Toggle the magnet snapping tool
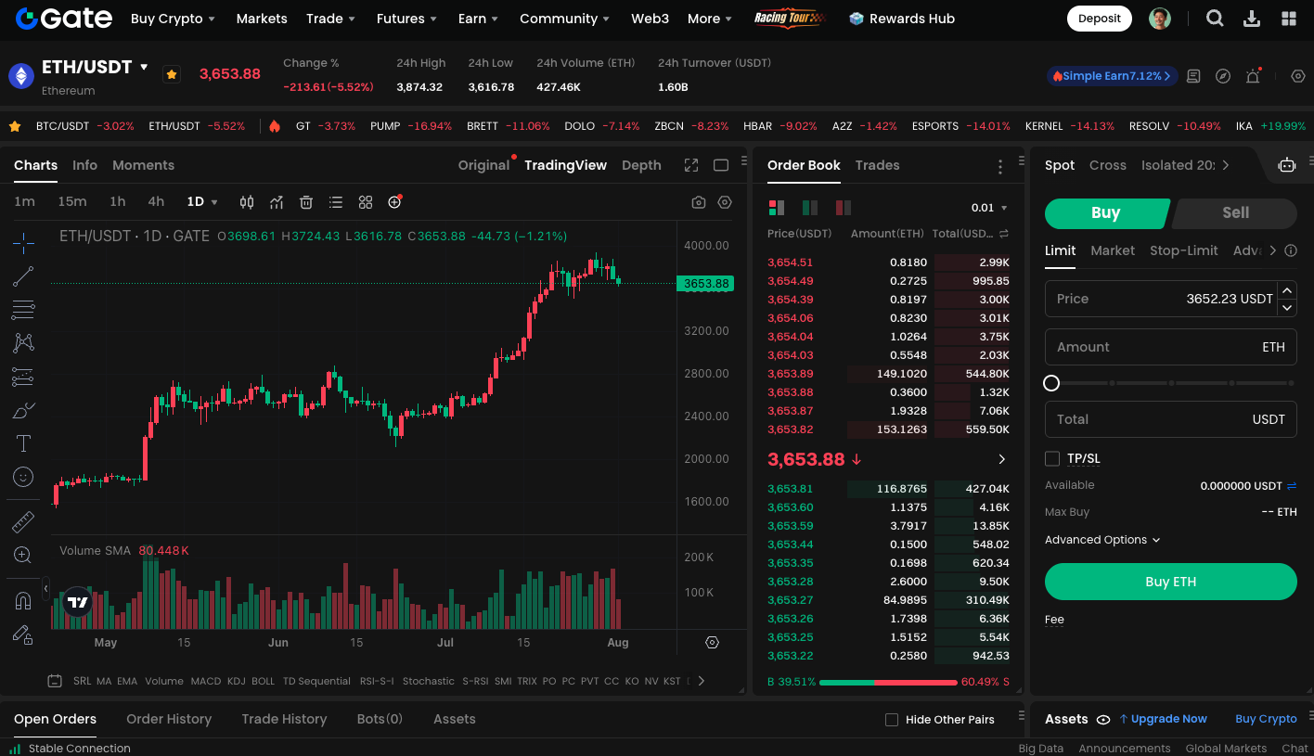This screenshot has height=756, width=1314. click(23, 601)
